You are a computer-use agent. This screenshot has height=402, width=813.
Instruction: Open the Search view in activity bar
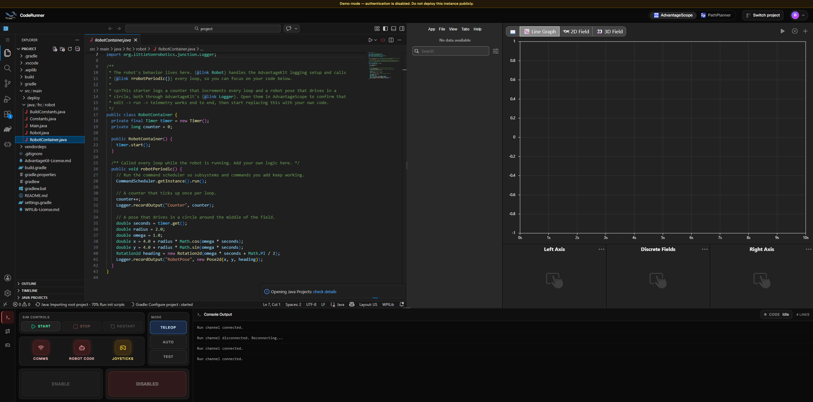pyautogui.click(x=8, y=68)
